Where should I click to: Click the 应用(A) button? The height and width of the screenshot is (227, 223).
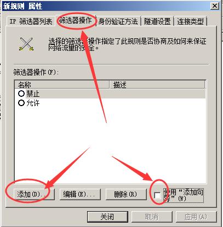pos(196,217)
